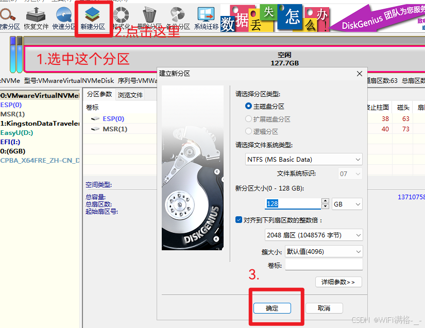Click end cylinder value 40
Image resolution: width=425 pixels, height=328 pixels.
click(x=385, y=129)
